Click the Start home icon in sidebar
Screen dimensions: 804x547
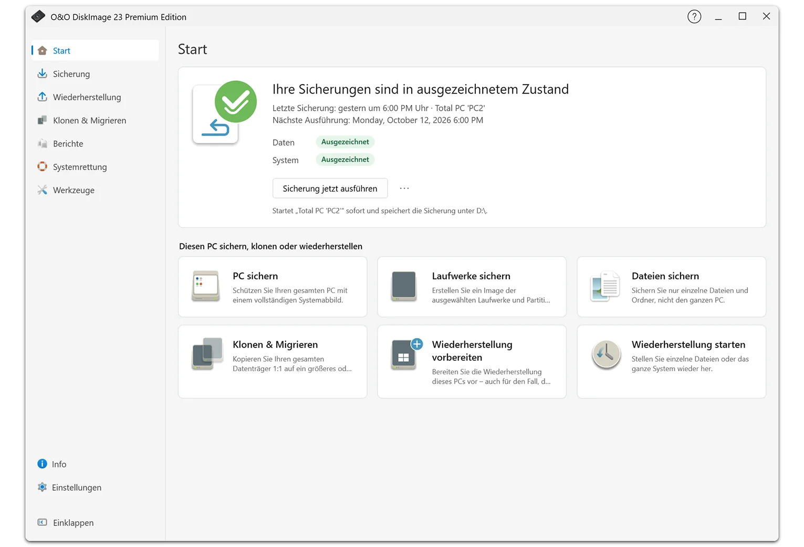click(x=43, y=50)
